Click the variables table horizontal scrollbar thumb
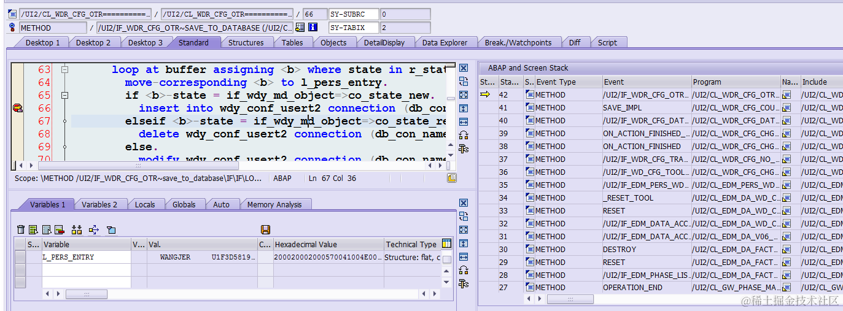 point(86,294)
